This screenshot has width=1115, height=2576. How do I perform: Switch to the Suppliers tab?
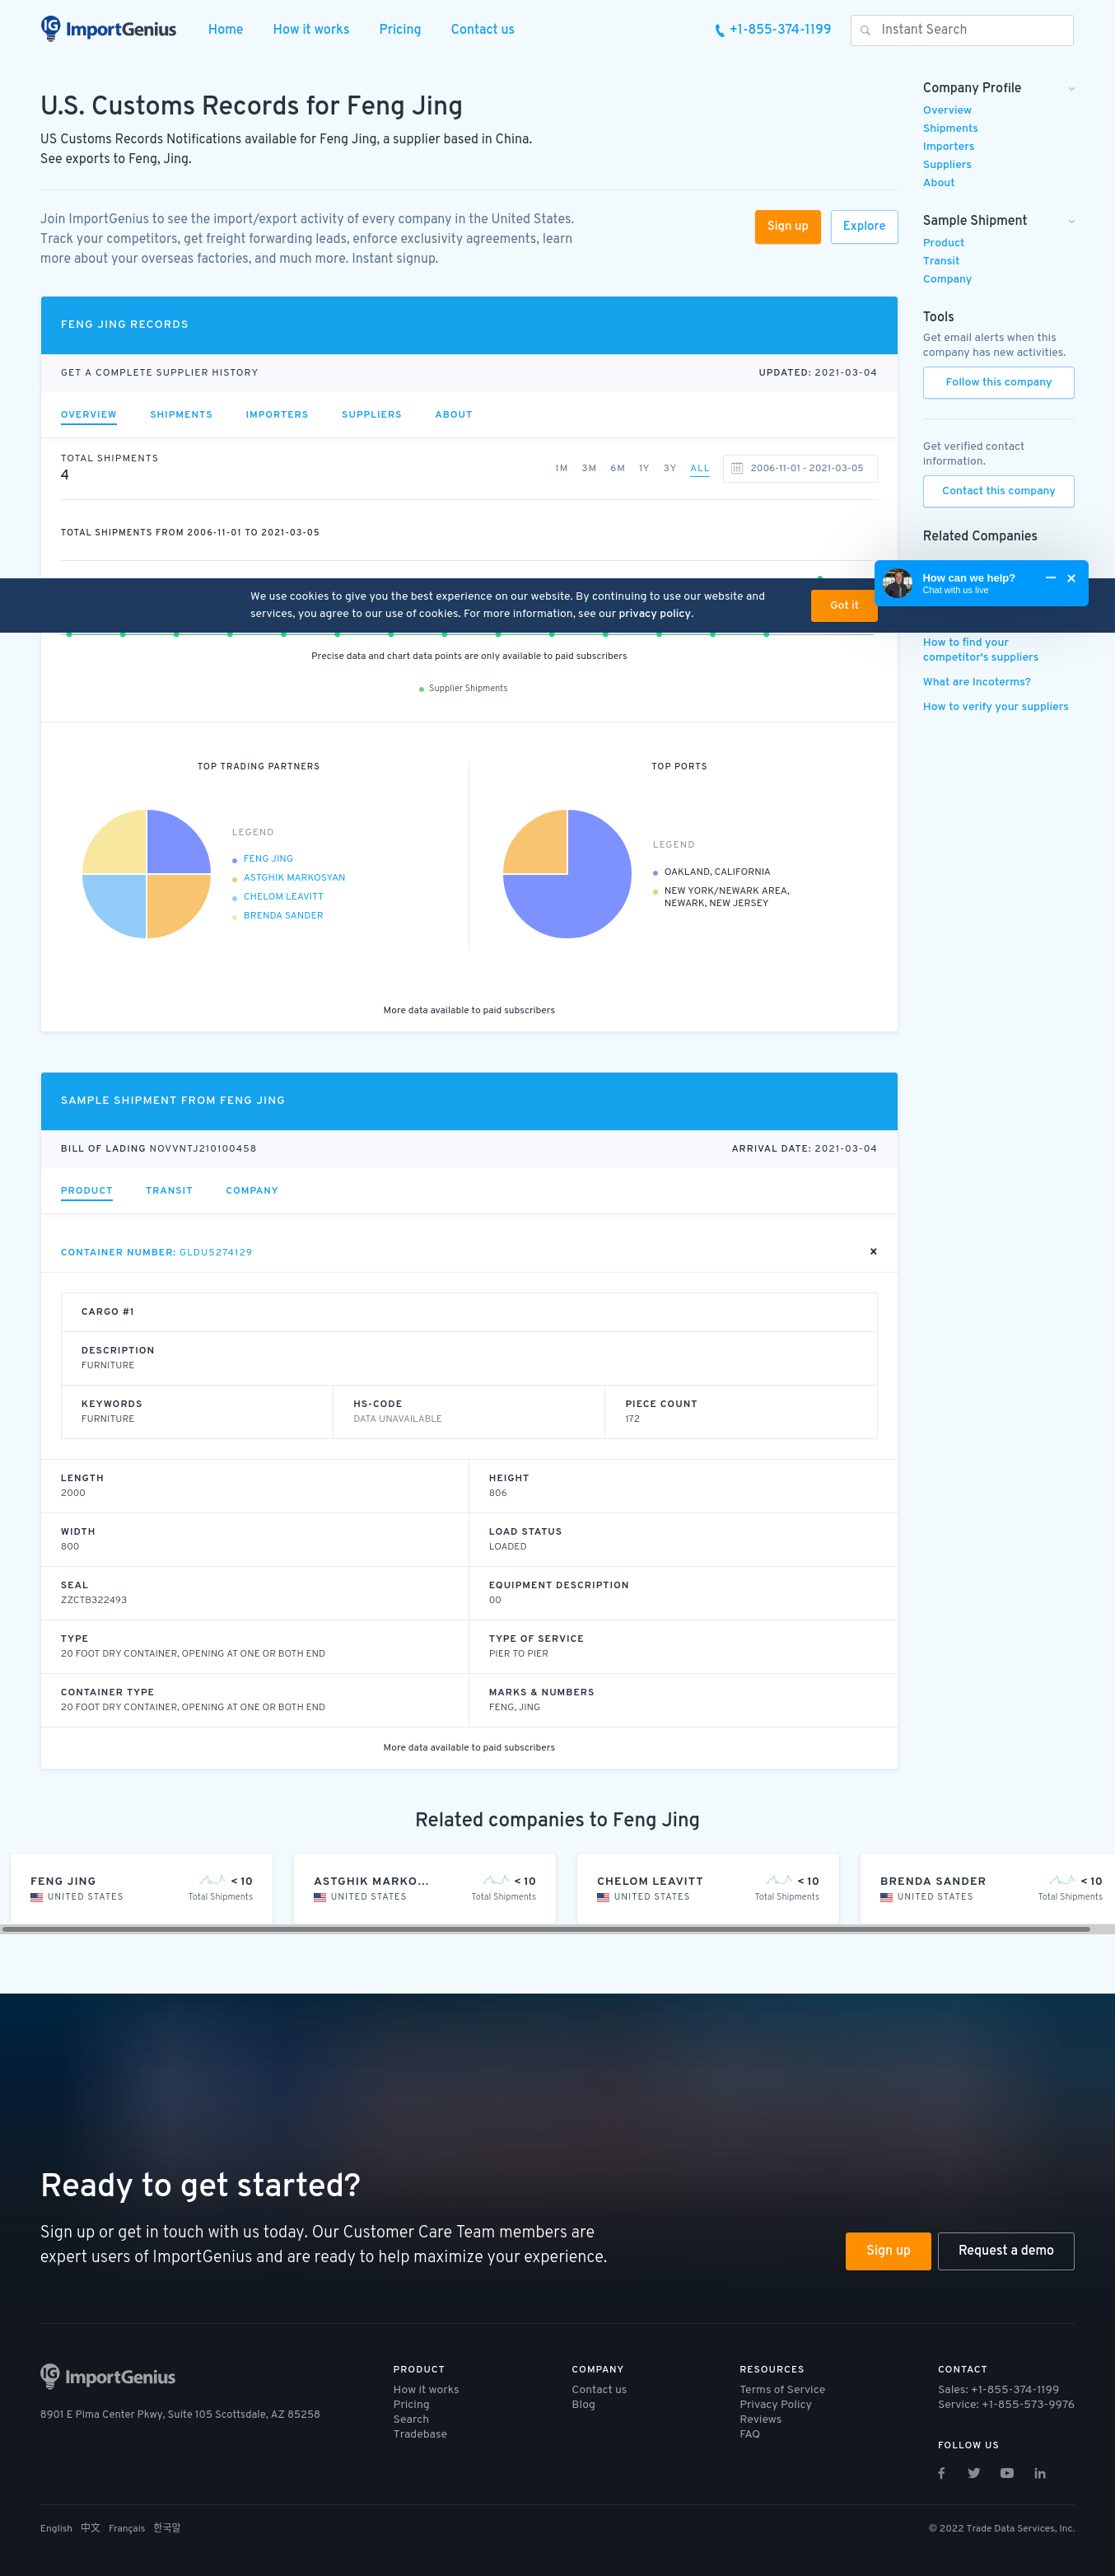pyautogui.click(x=371, y=414)
